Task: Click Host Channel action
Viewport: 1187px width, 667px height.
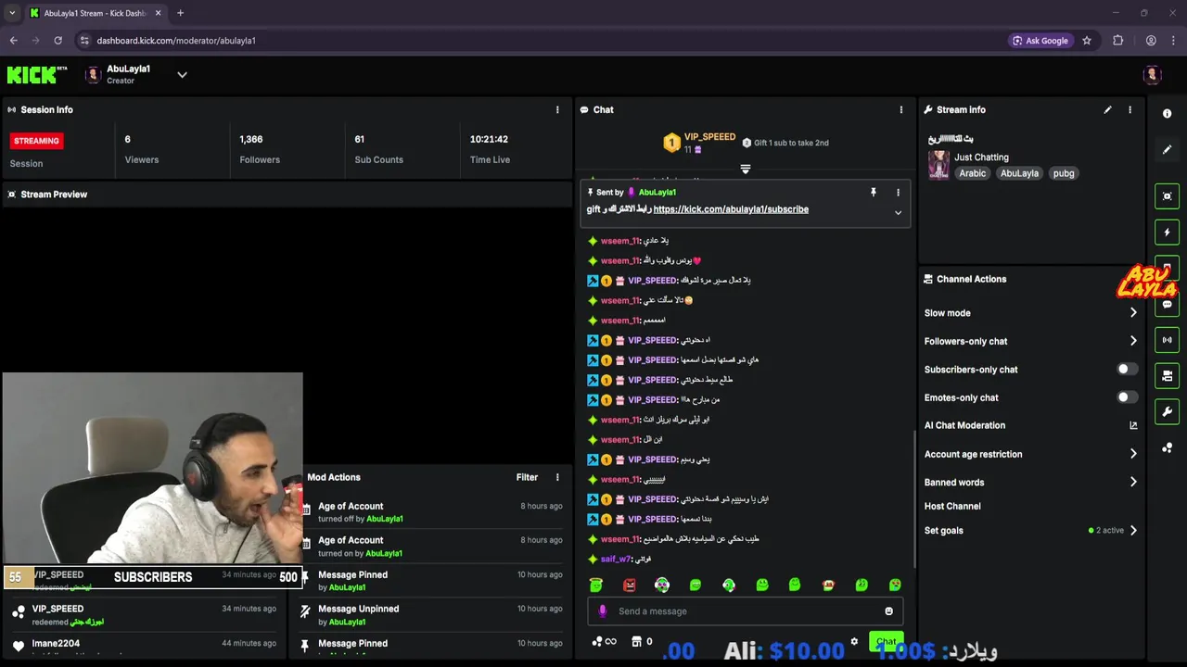Action: pyautogui.click(x=952, y=506)
